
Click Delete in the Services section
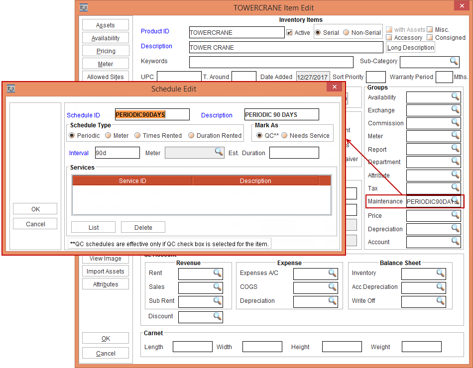tap(143, 227)
